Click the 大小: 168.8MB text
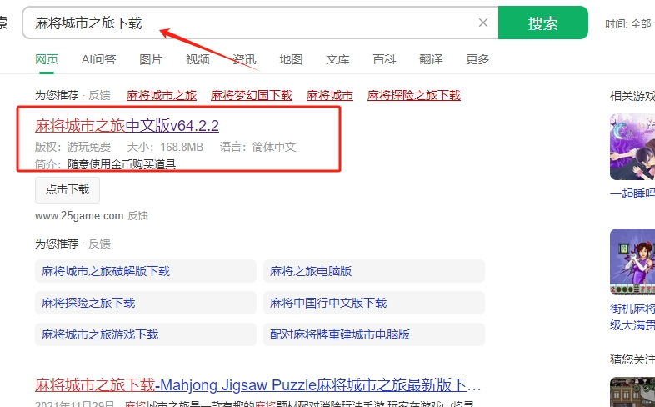Screen dimensions: 655x407 [165, 147]
